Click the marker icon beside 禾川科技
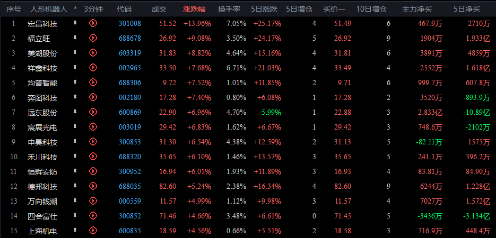Image resolution: width=496 pixels, height=238 pixels. coord(75,155)
